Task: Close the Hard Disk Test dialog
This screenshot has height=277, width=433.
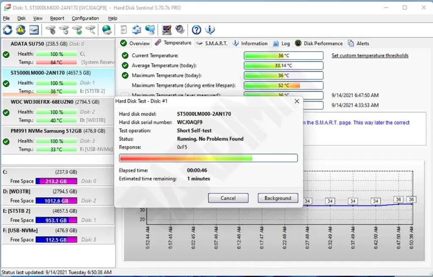Action: point(297,101)
